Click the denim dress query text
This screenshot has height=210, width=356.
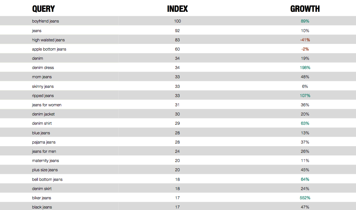43,68
